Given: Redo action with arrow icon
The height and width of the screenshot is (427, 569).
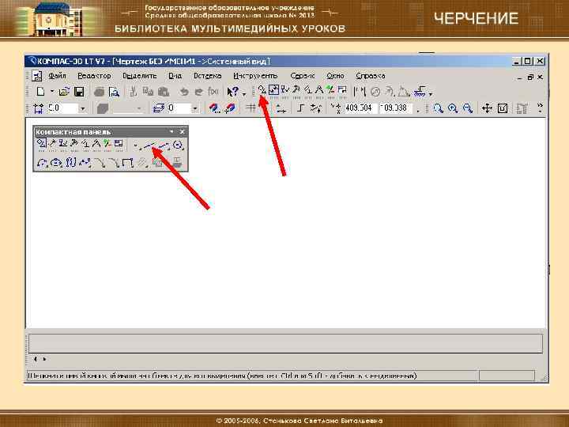Looking at the screenshot, I should point(198,92).
